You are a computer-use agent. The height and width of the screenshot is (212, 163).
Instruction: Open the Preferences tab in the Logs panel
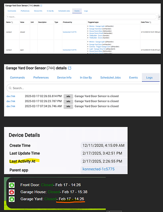tap(41, 78)
